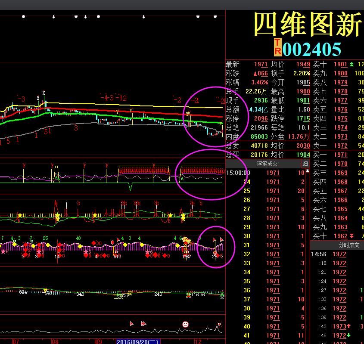Click the 2016/09/20 date label on timeline
Screen dimensions: 364x344
coord(138,341)
